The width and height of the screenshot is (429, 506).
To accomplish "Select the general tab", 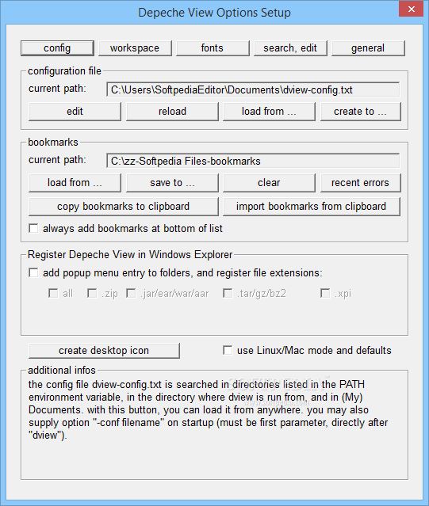I will click(x=368, y=48).
